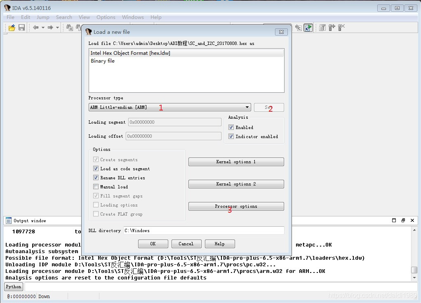Click the Output window vertical scrollbar thumb
The image size is (421, 303).
(x=414, y=270)
